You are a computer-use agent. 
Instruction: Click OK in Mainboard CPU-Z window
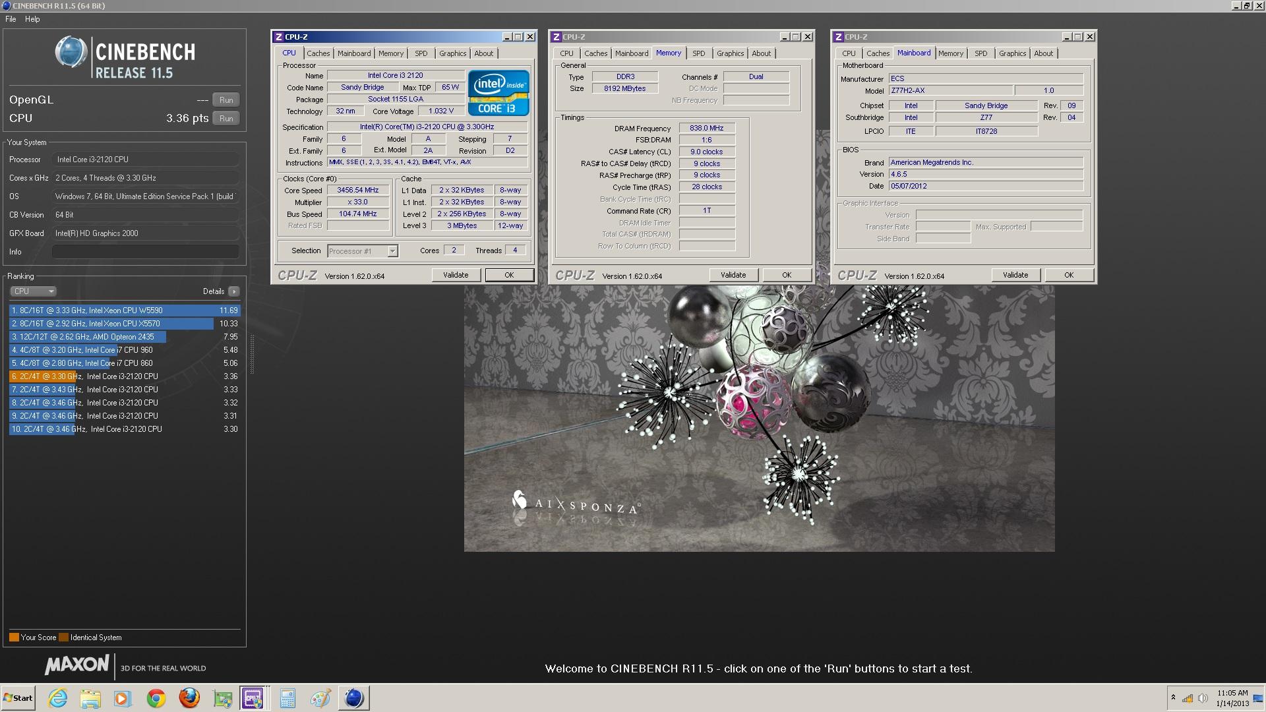(x=1069, y=276)
